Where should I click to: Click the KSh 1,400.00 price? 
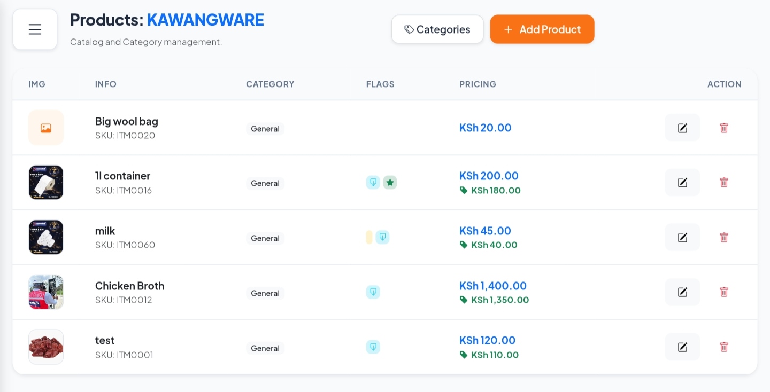493,286
